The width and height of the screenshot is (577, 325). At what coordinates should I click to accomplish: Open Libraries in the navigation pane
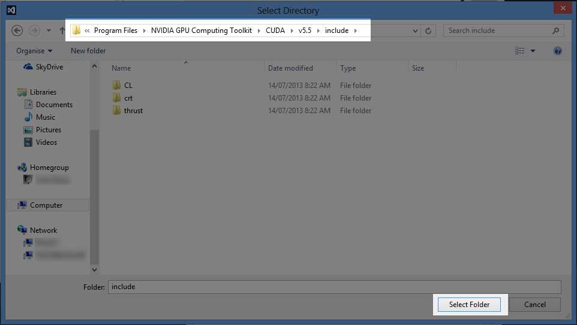coord(43,92)
